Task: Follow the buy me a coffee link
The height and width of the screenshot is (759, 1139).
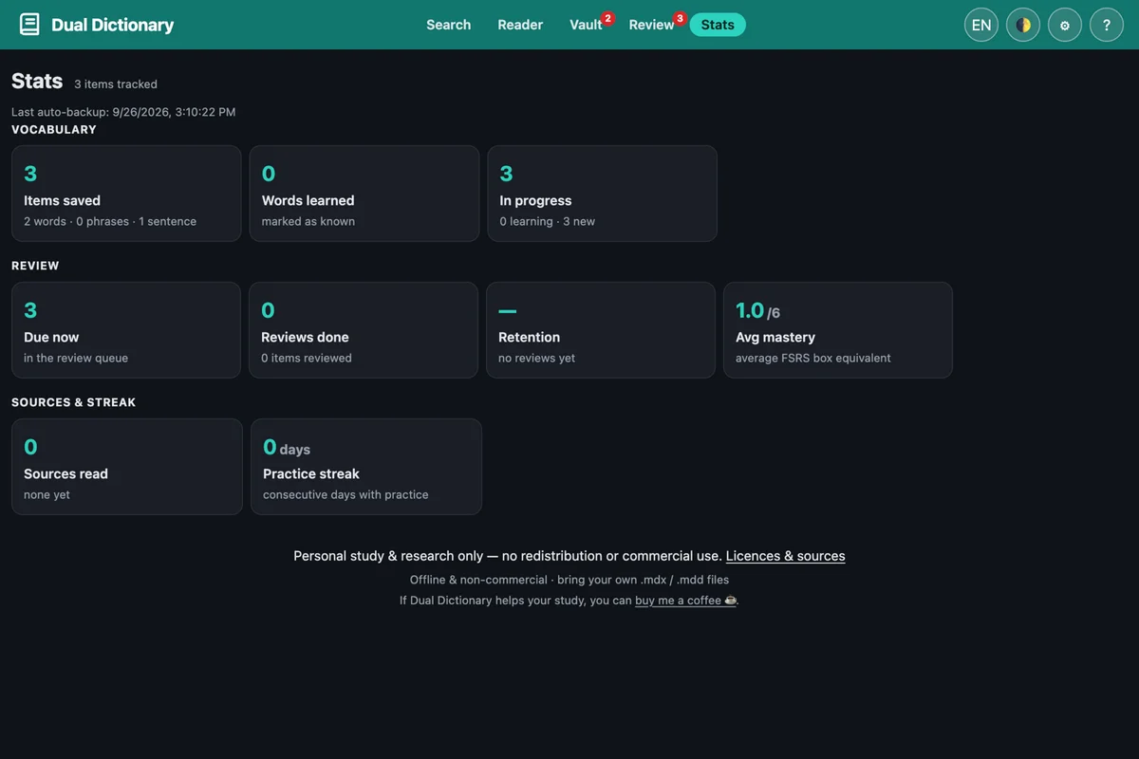Action: [685, 601]
